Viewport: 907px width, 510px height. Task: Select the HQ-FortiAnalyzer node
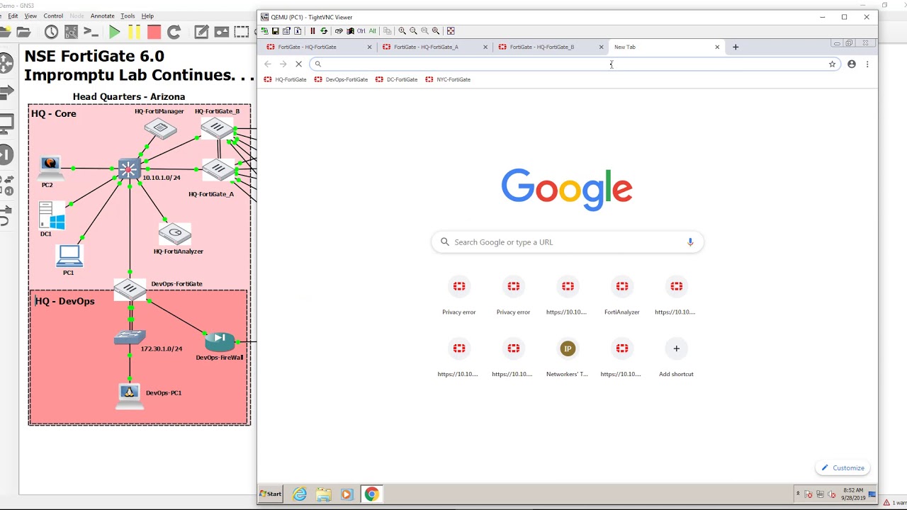click(175, 233)
